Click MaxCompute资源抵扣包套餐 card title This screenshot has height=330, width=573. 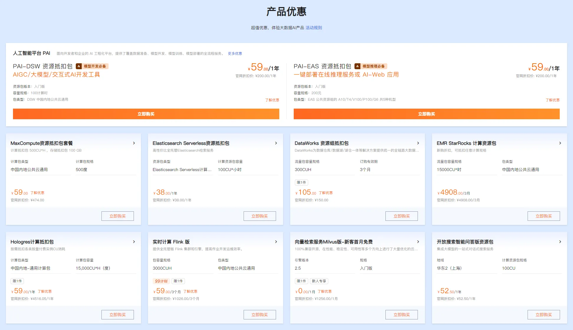[42, 143]
